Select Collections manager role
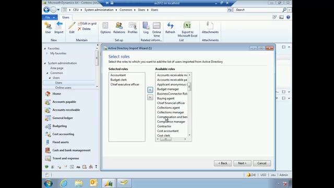Viewport: 334px width, 188px height. click(x=171, y=112)
